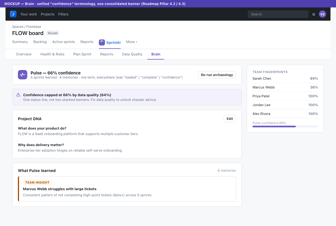Click the blue J logo icon
Screen dimensions: 336x226
tap(13, 14)
